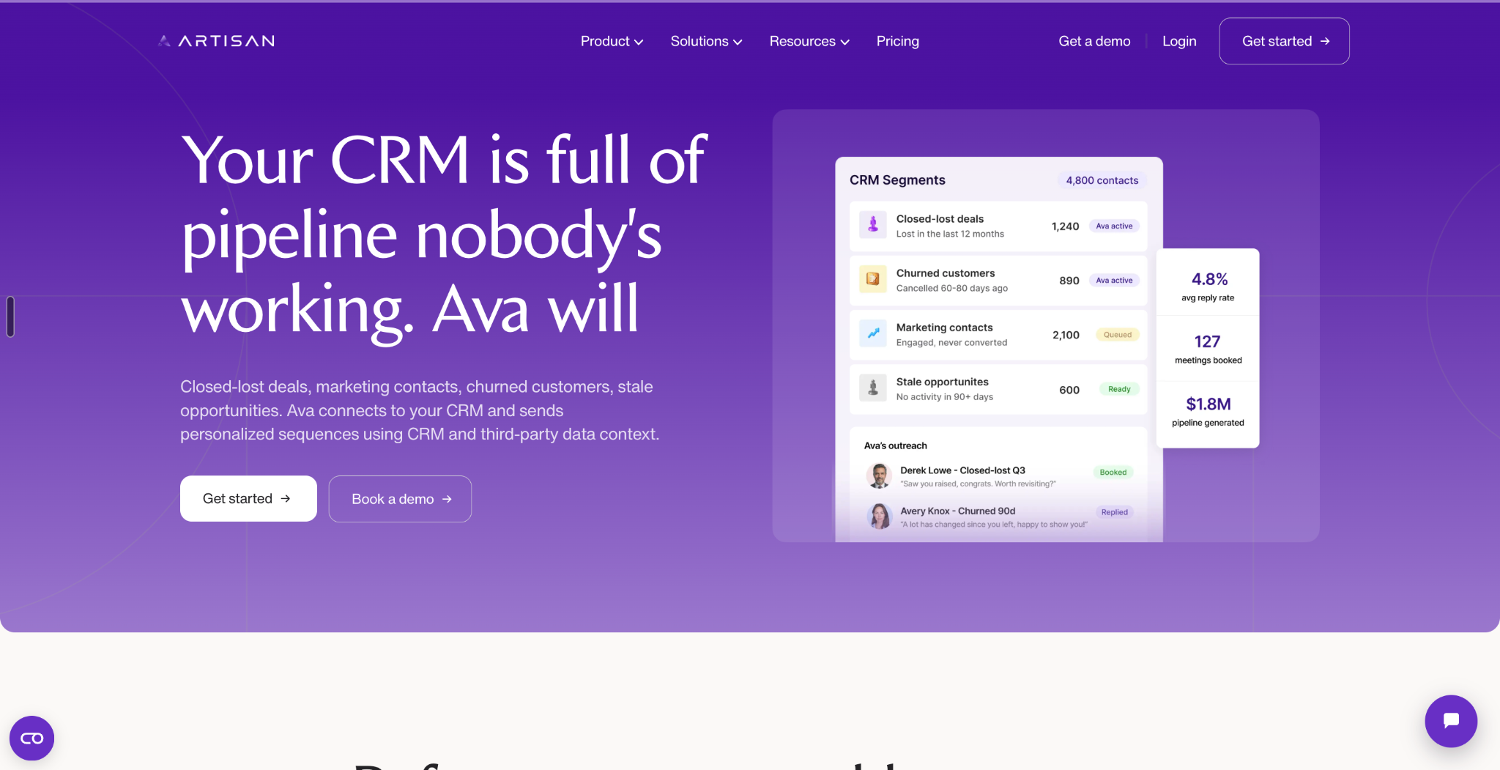Viewport: 1500px width, 770px height.
Task: Click the Ava's outreach label
Action: tap(895, 445)
